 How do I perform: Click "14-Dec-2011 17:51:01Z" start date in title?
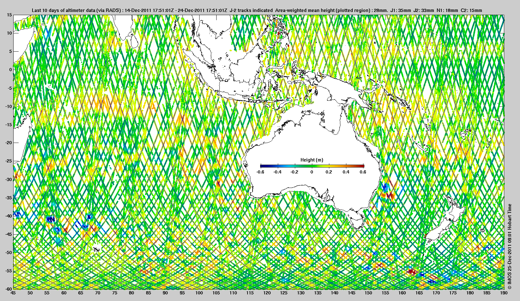pos(149,10)
